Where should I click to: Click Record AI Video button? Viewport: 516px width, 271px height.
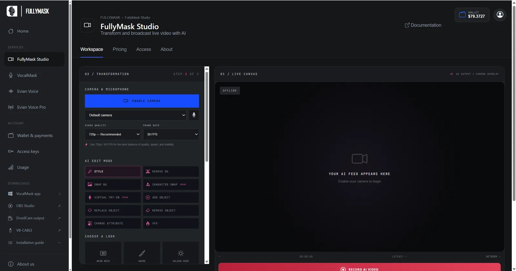[x=360, y=267]
